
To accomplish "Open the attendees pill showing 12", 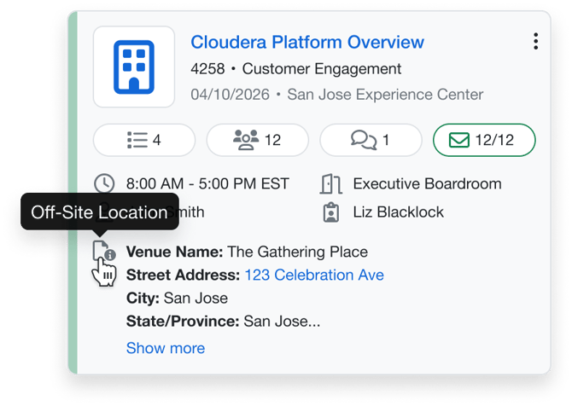I will tap(257, 140).
